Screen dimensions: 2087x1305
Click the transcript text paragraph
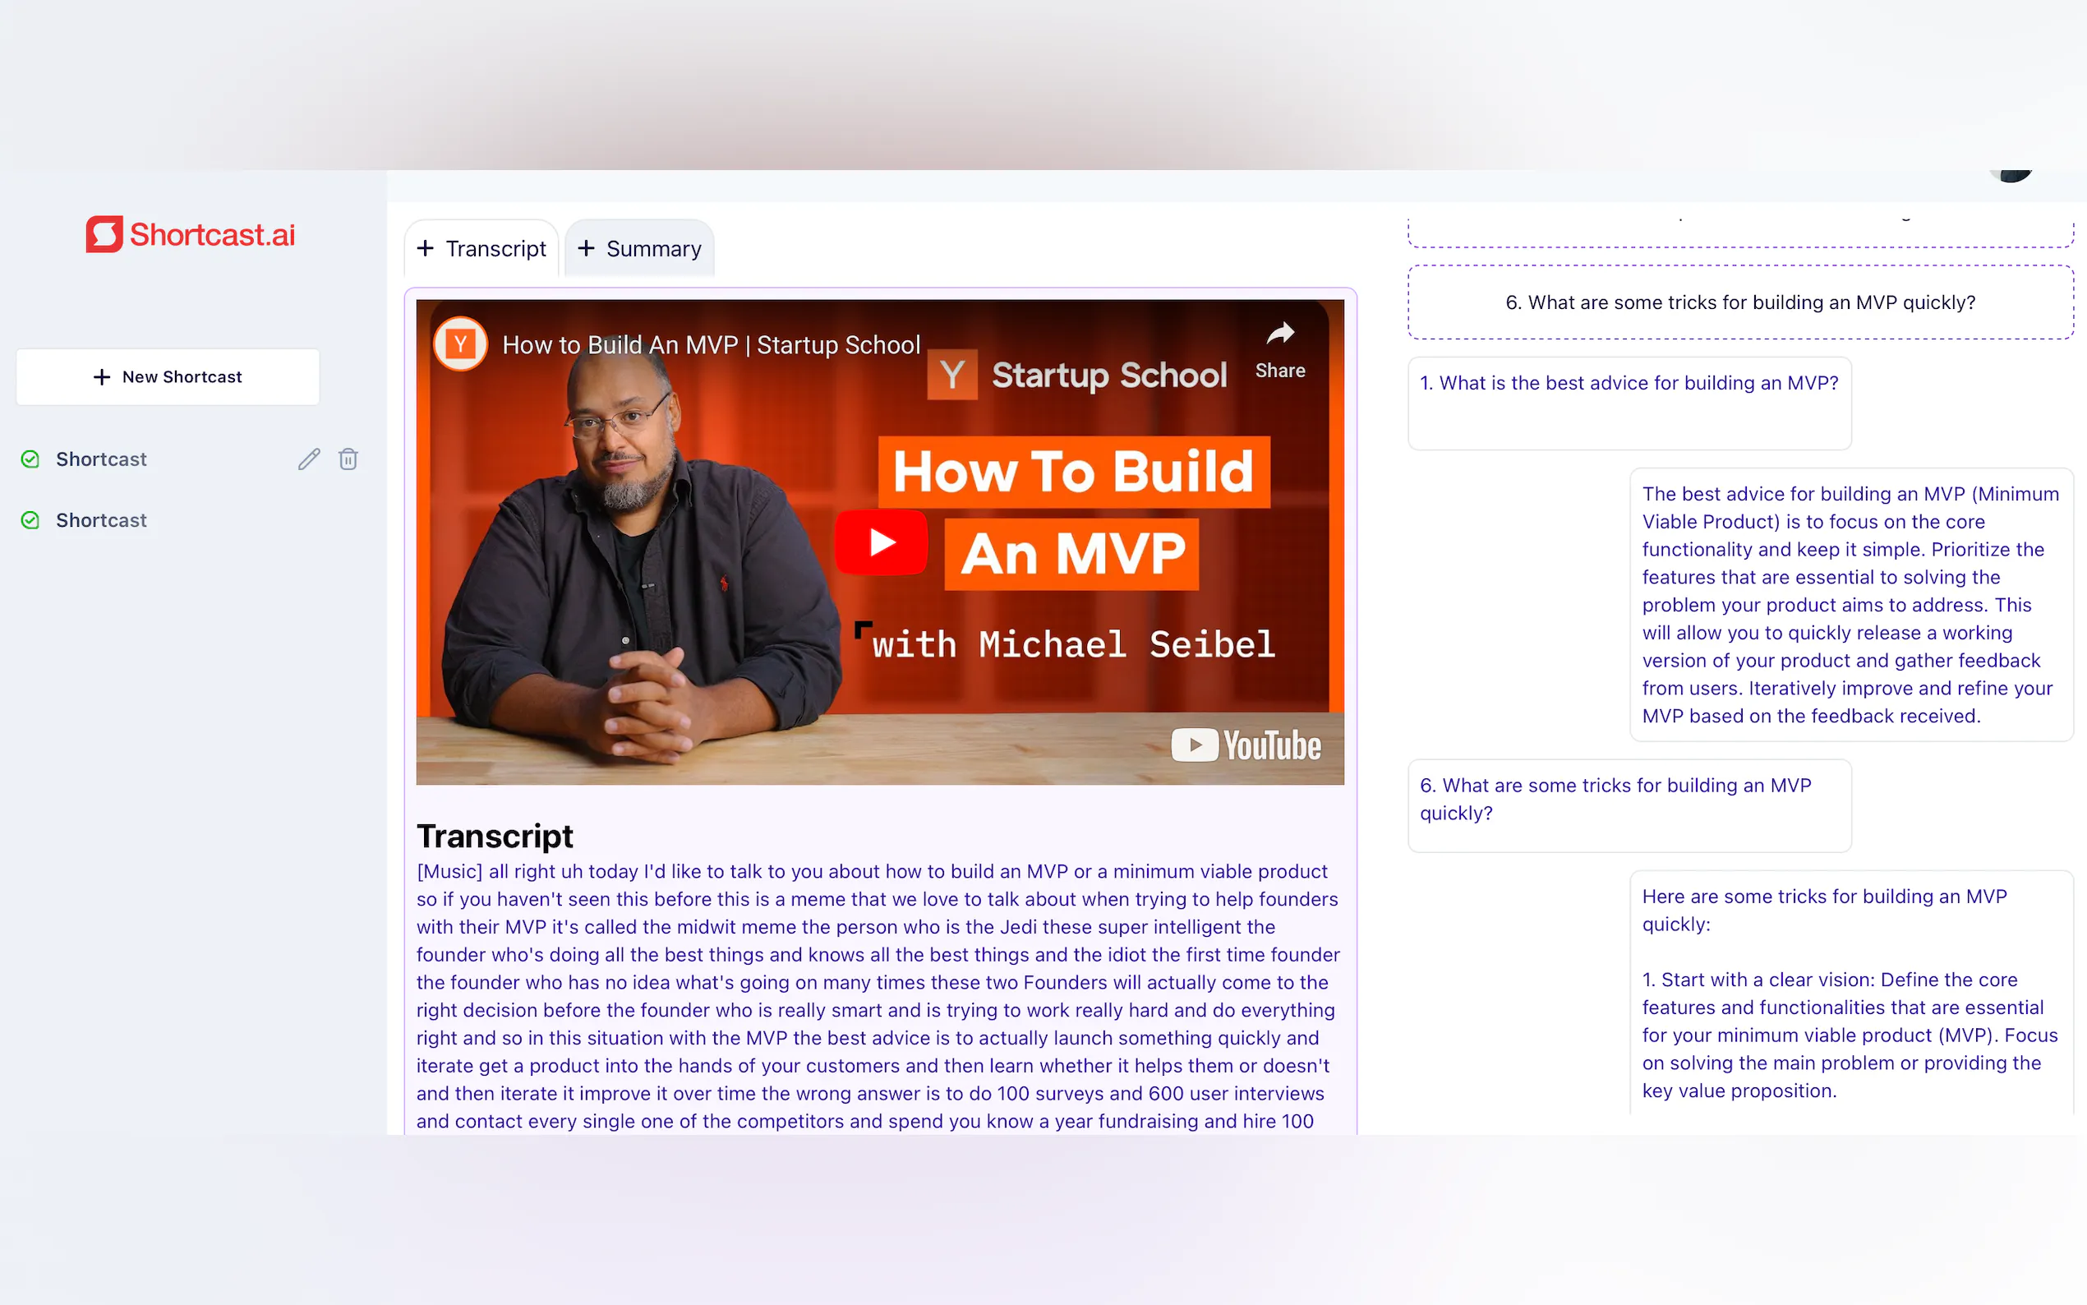click(878, 995)
